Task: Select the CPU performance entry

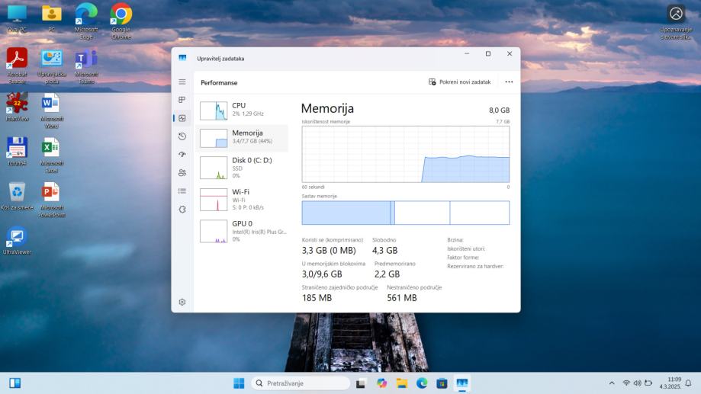Action: [243, 111]
